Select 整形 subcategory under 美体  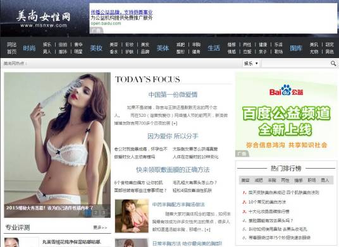tap(180, 52)
